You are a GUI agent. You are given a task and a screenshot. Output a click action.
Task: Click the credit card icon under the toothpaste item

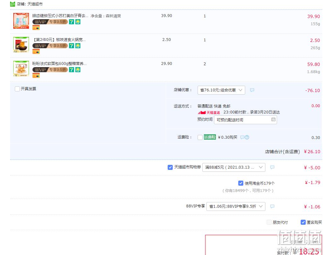36,28
